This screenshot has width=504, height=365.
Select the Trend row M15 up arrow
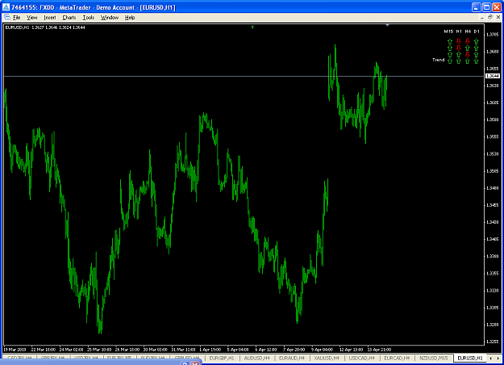click(450, 61)
